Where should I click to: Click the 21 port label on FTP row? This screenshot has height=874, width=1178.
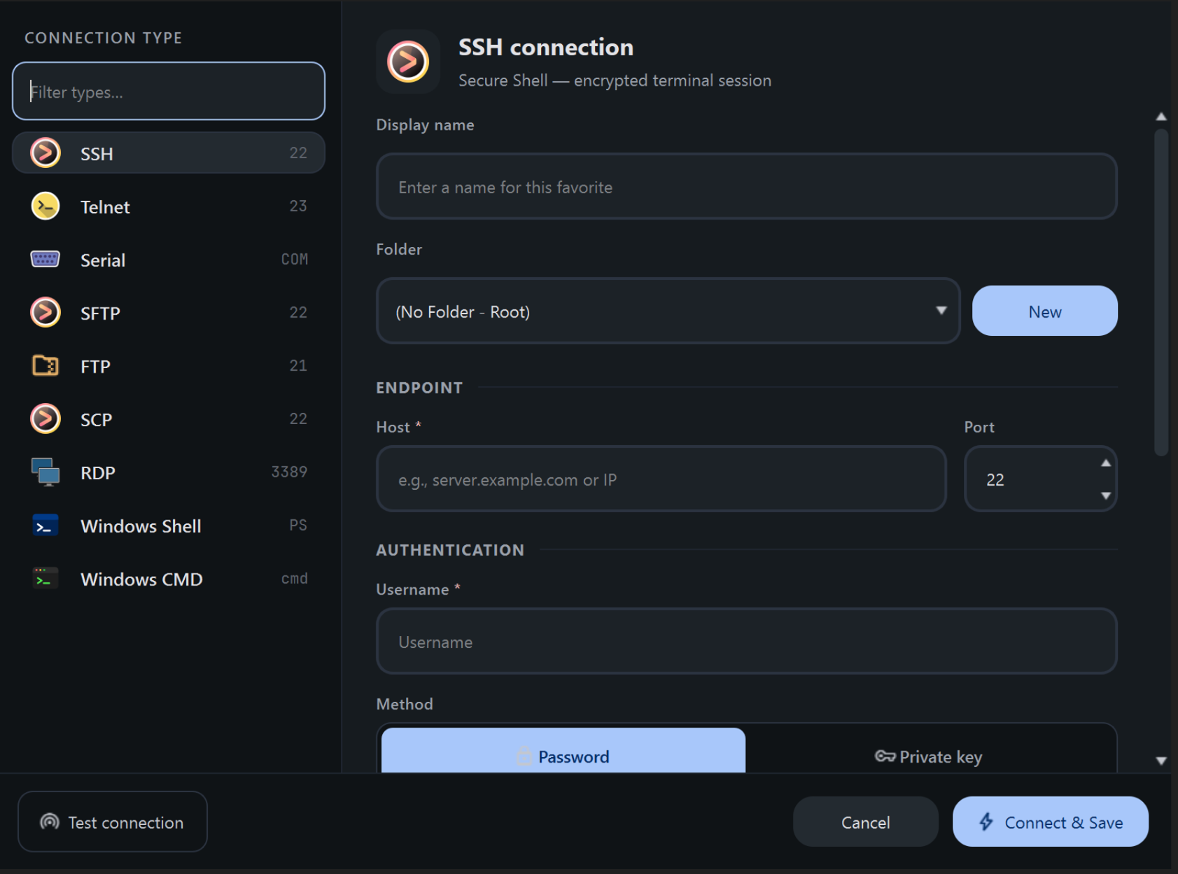[x=298, y=365]
